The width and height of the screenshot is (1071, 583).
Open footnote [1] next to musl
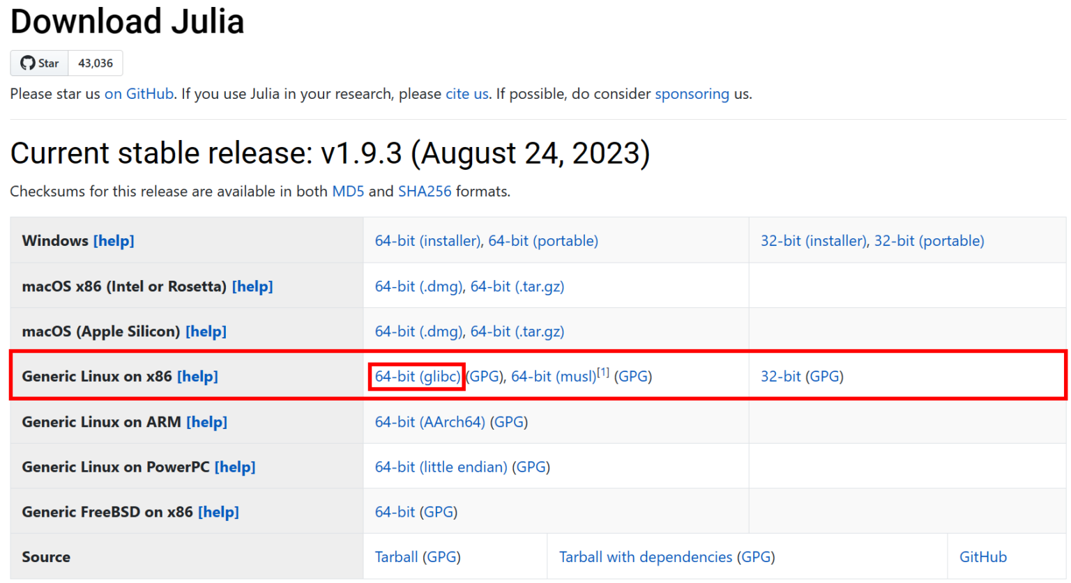[x=603, y=373]
